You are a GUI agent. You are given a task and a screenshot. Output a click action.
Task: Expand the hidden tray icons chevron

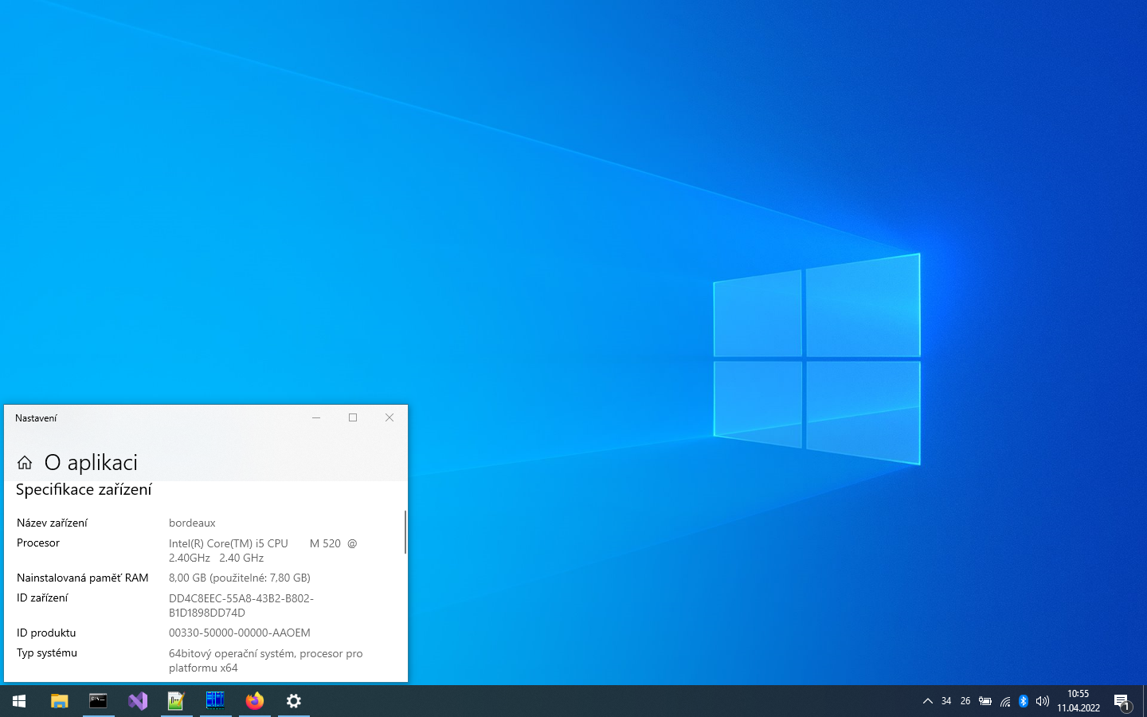[927, 701]
